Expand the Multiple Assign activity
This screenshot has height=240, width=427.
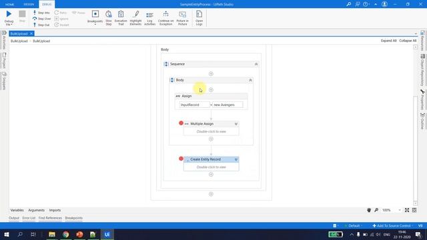point(236,124)
